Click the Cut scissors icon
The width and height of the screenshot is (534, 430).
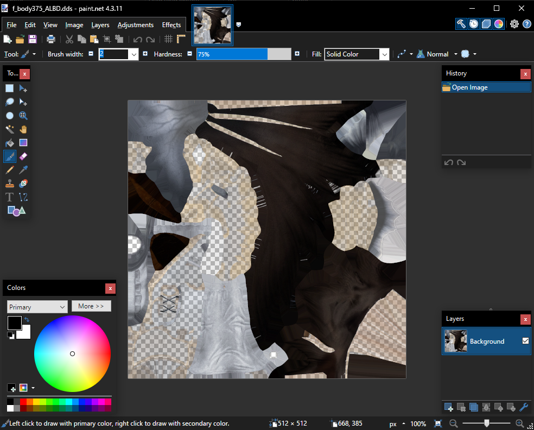(x=69, y=39)
